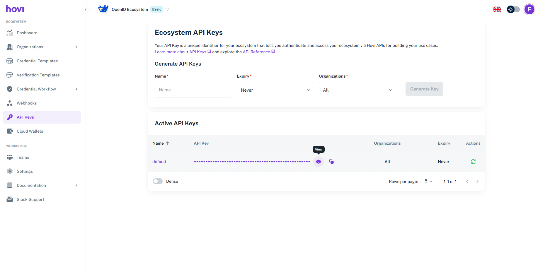The height and width of the screenshot is (277, 545).
Task: Toggle the dark/light theme switch
Action: [513, 9]
